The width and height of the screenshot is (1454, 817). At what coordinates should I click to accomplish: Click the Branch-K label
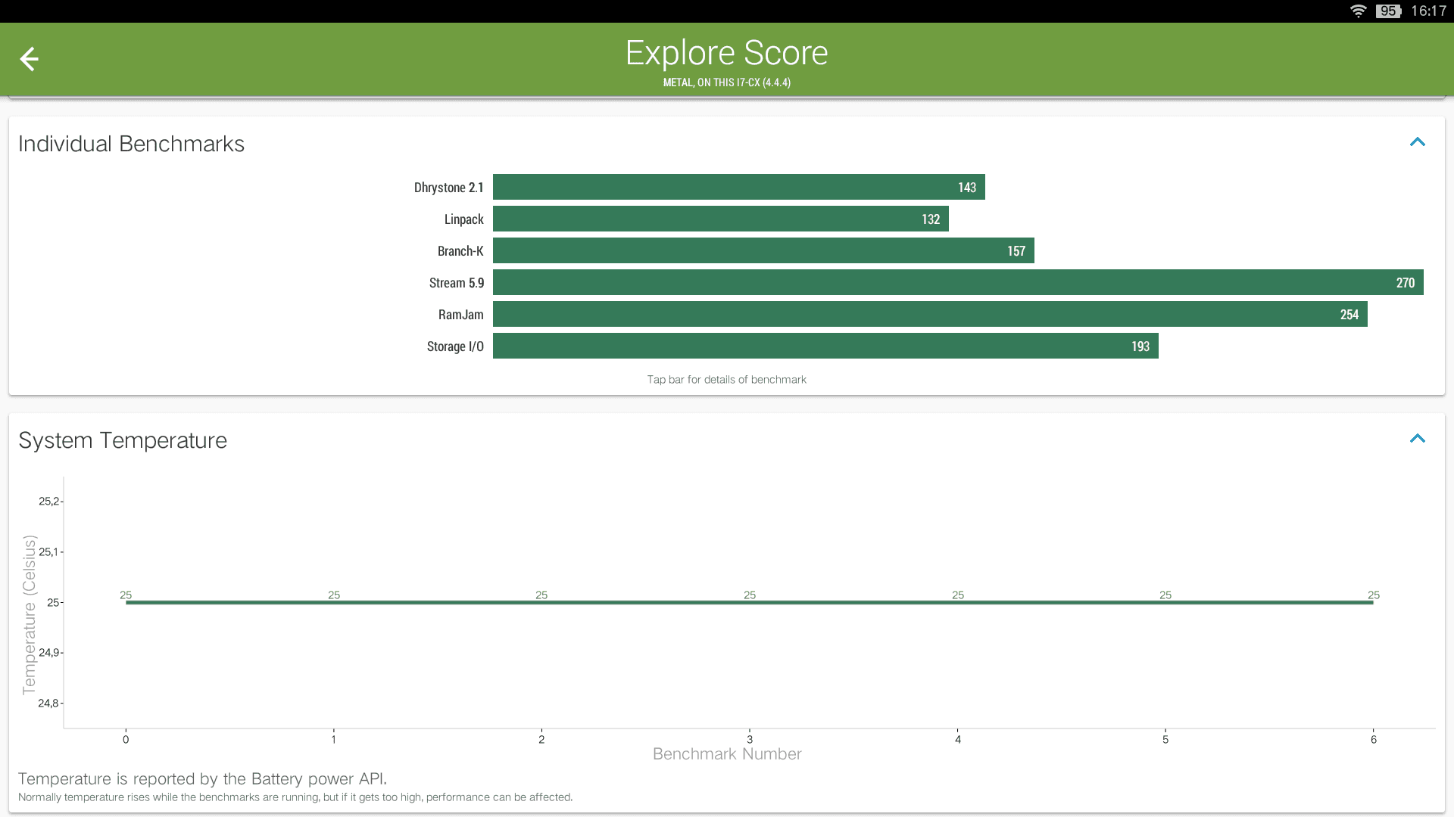(460, 251)
